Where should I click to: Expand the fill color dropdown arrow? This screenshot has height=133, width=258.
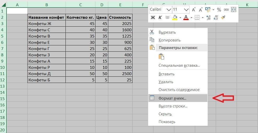tap(180, 17)
